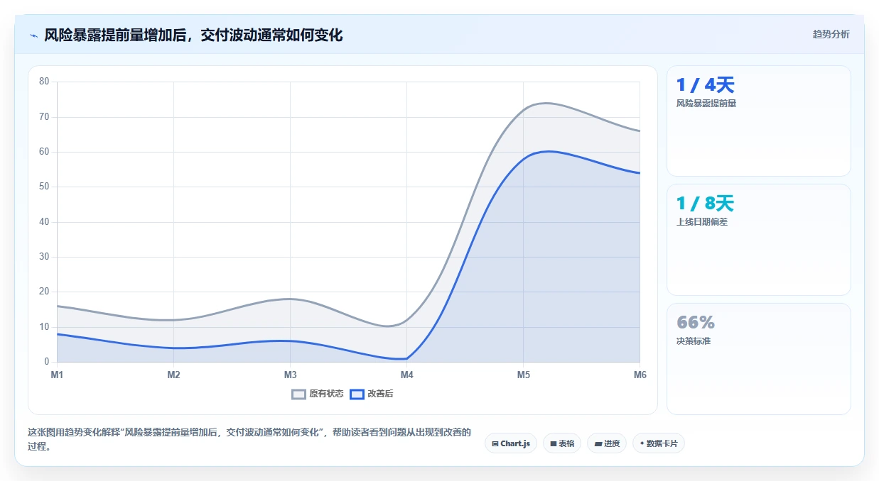Toggle the 原有状态 legend swatch
Viewport: 879px width, 481px height.
(298, 394)
